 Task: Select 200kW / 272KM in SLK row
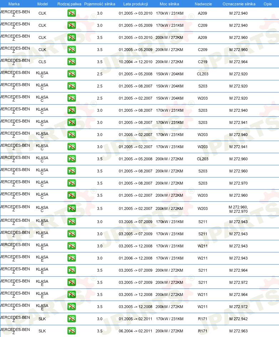pyautogui.click(x=169, y=331)
